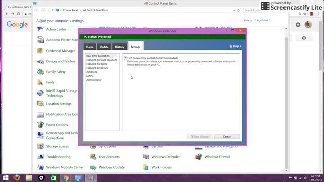Viewport: 324px width, 182px height.
Task: Switch to the Home tab
Action: [x=90, y=47]
